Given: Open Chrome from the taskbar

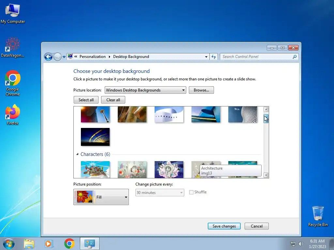Looking at the screenshot, I should tap(69, 243).
